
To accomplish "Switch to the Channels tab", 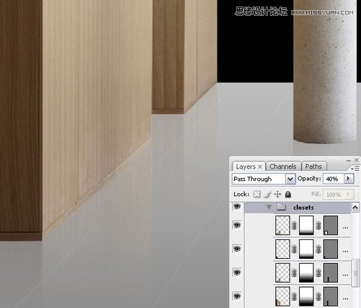I will click(283, 166).
